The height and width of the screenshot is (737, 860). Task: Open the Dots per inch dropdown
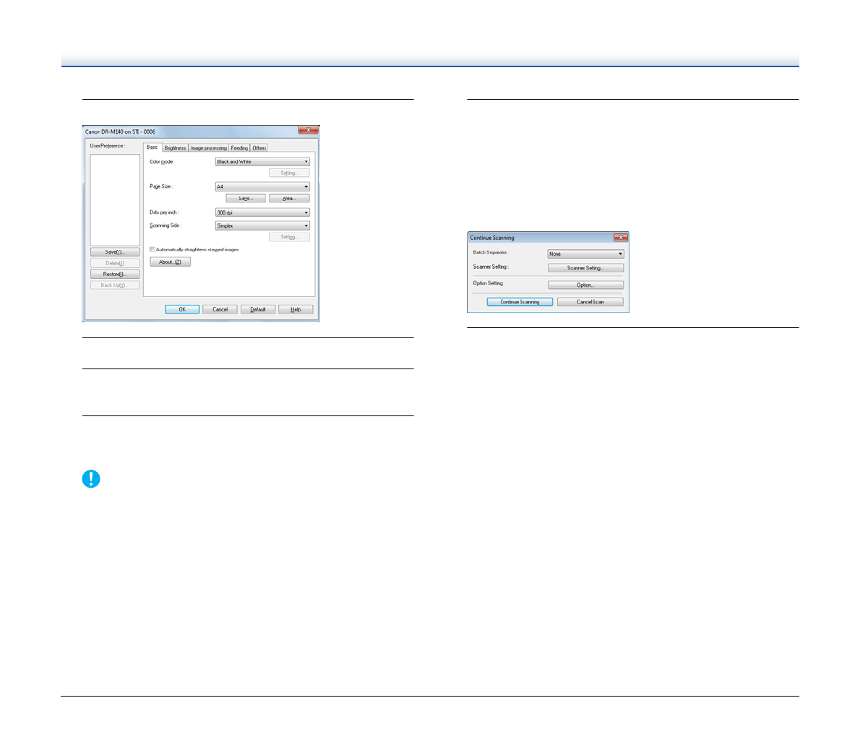[x=262, y=212]
